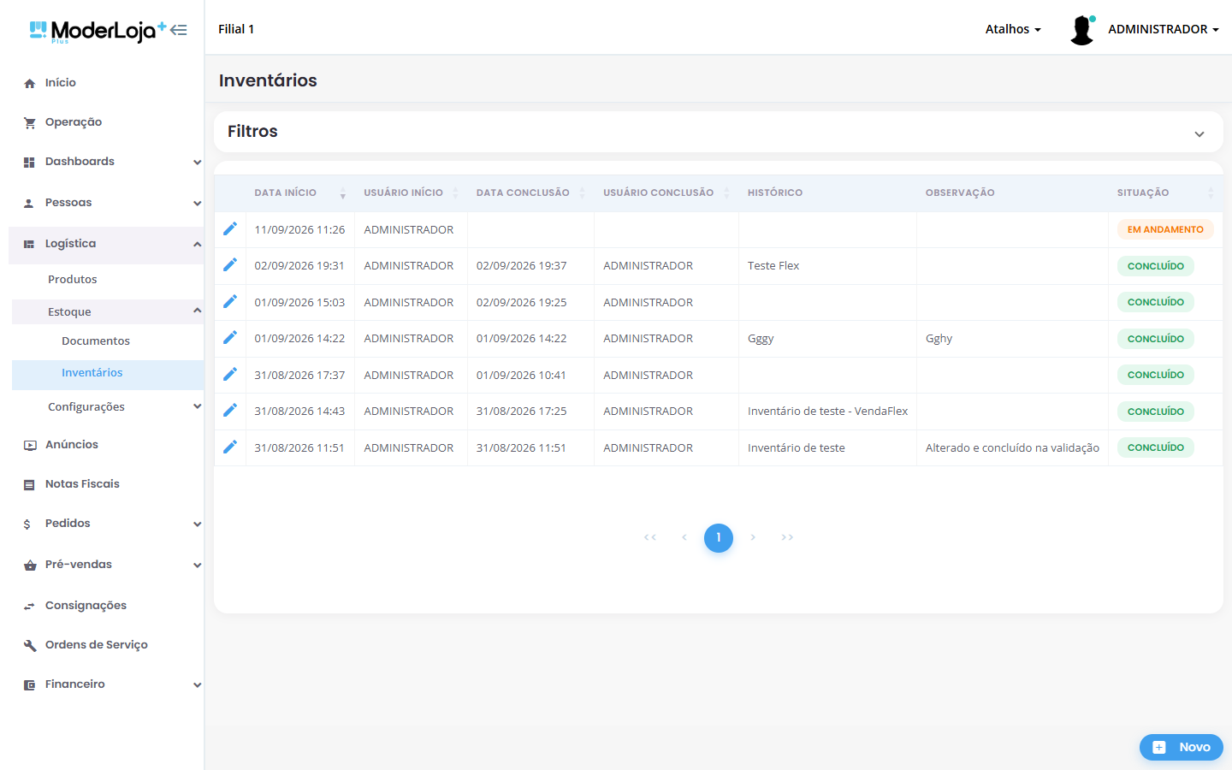Edit the Teste Flex inventory row
1232x770 pixels.
tap(230, 265)
